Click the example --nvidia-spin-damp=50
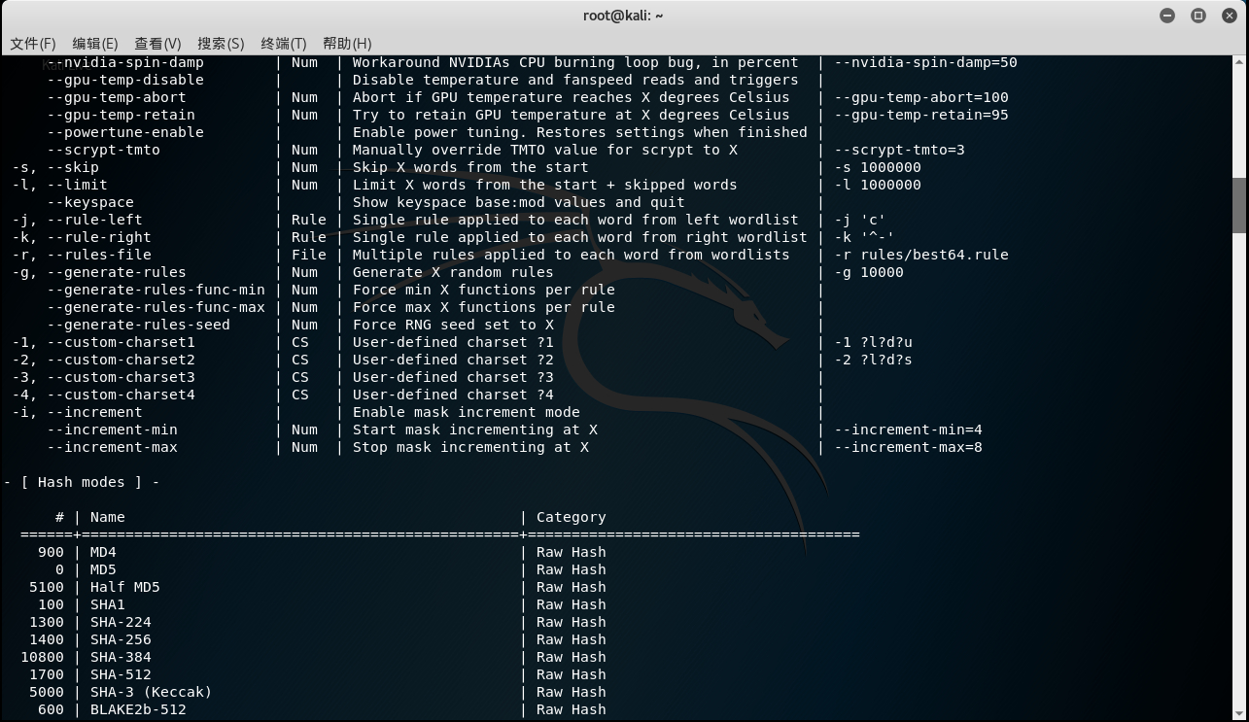The height and width of the screenshot is (722, 1249). (x=926, y=62)
